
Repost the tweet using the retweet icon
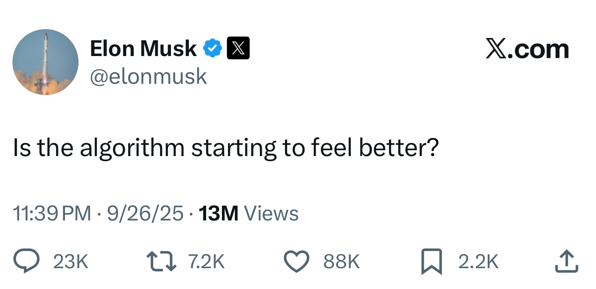coord(161,261)
